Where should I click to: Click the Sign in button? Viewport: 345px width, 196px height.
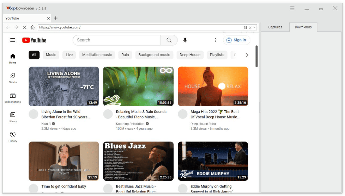237,40
